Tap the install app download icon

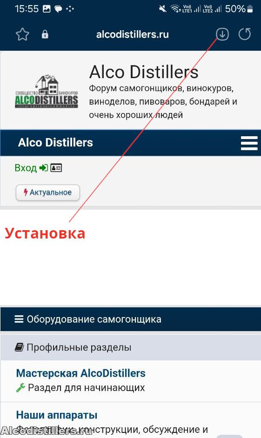click(x=222, y=34)
